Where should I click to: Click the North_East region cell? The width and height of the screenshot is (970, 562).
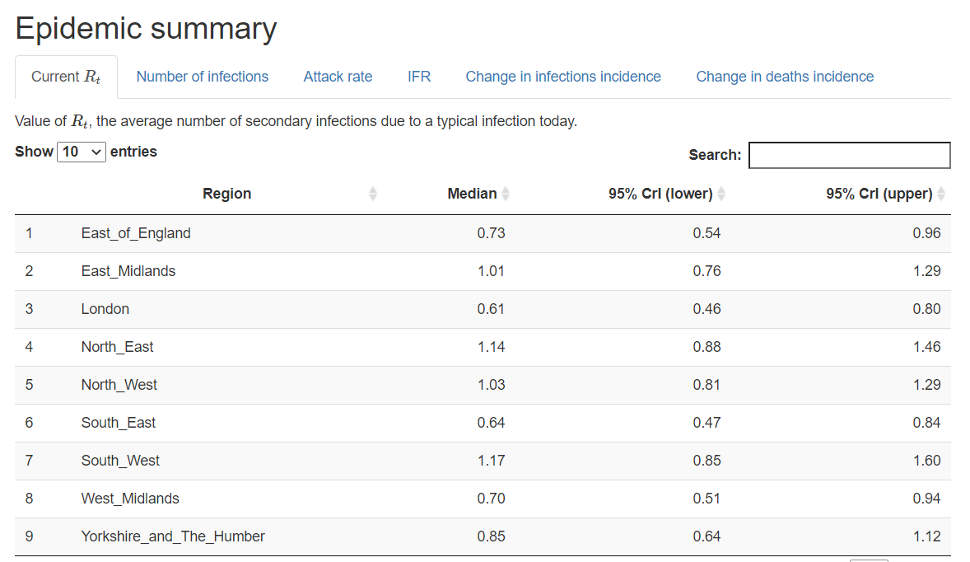[x=118, y=347]
